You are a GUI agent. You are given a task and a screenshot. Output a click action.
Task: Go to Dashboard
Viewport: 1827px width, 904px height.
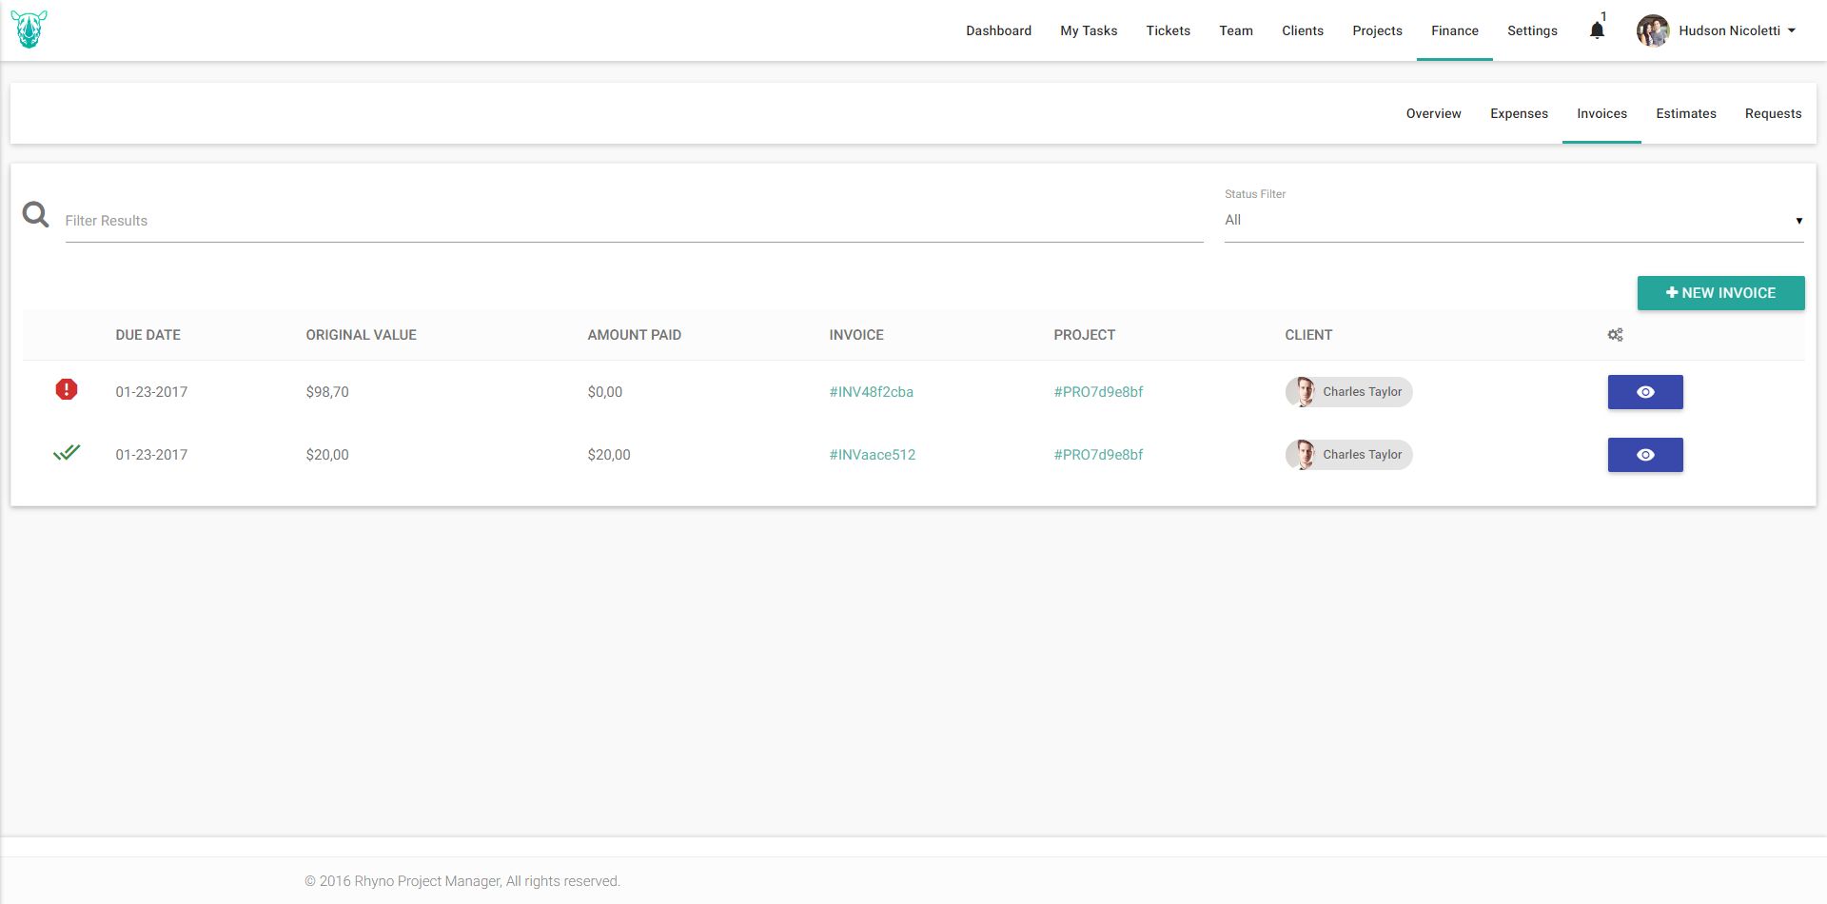tap(998, 30)
